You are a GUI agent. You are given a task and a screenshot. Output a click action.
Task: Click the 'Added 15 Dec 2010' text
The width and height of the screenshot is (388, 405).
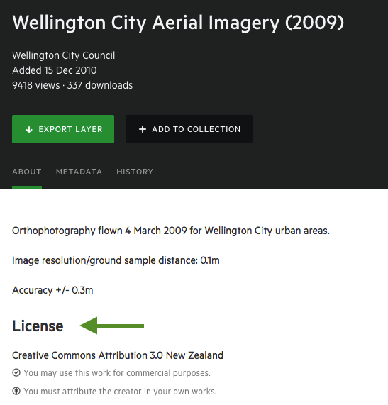[x=55, y=70]
